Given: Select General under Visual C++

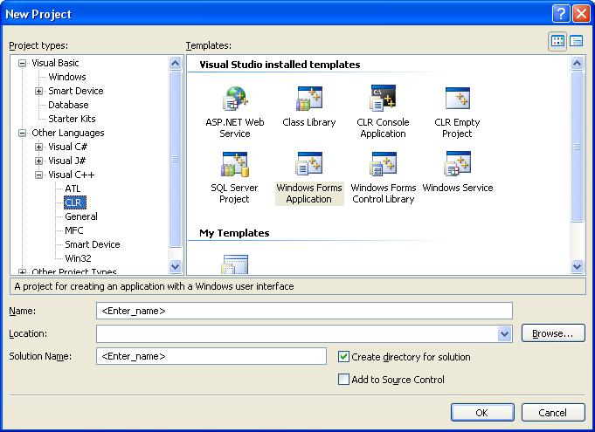Looking at the screenshot, I should (81, 216).
